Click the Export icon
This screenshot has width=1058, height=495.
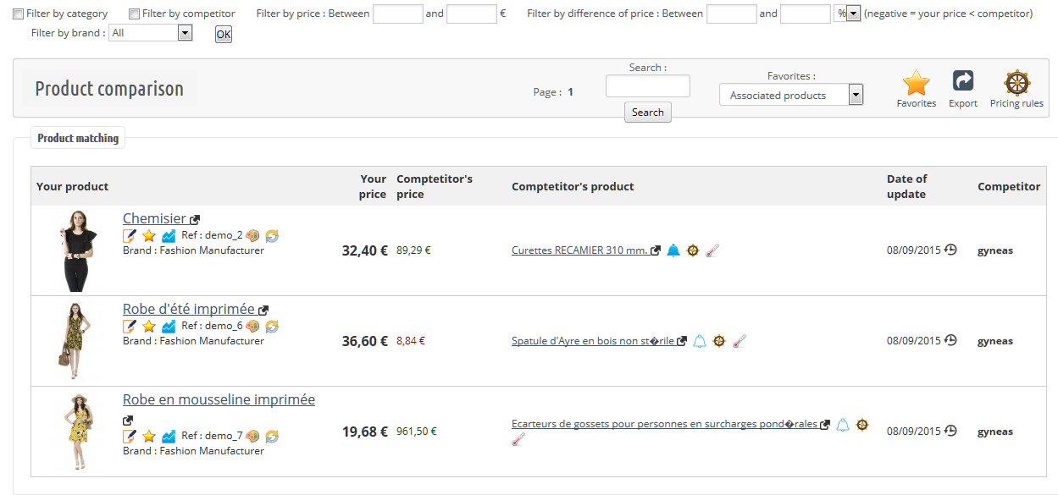coord(963,81)
